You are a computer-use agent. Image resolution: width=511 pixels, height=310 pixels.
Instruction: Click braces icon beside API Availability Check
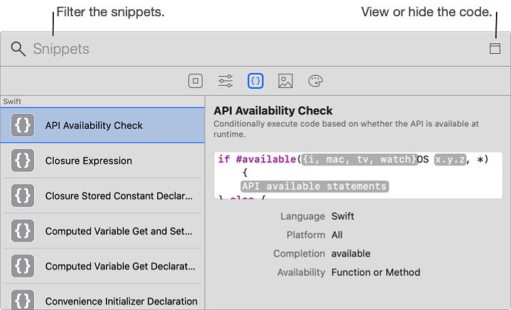[x=23, y=125]
